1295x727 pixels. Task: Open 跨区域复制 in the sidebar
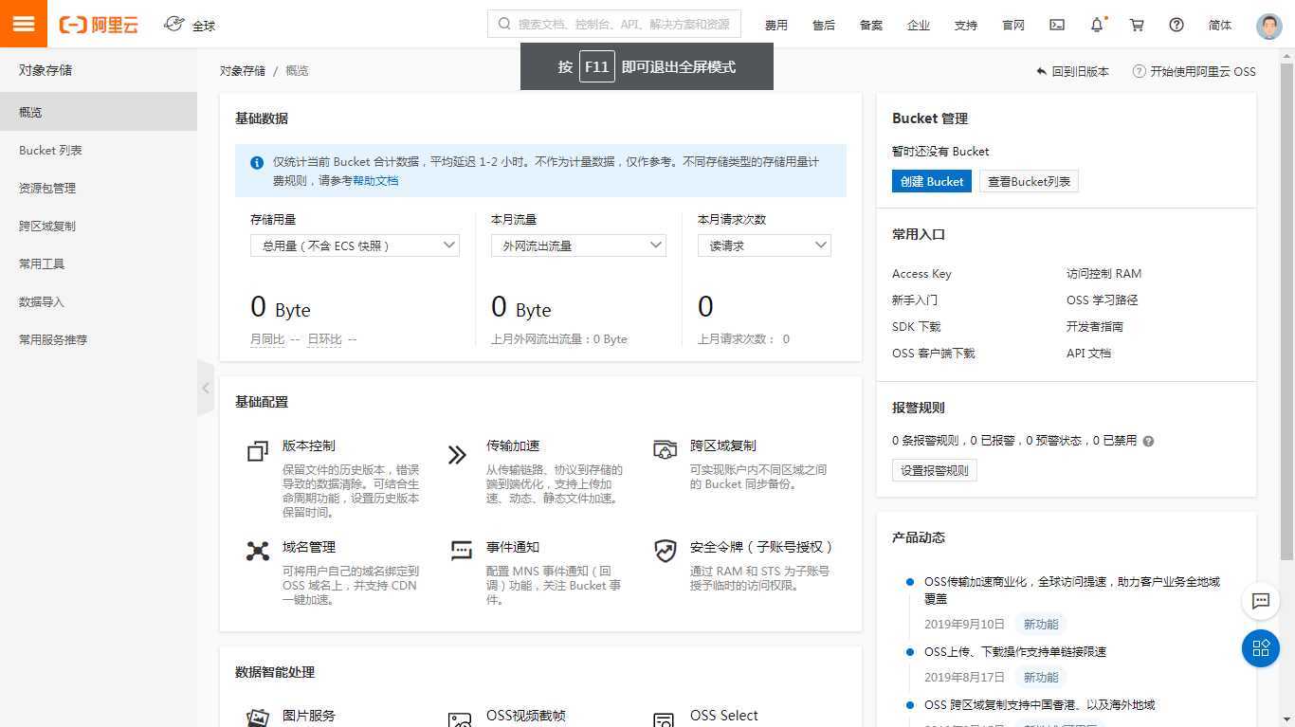click(99, 226)
